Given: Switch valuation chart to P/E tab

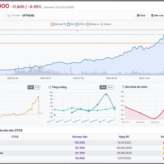Looking at the screenshot, I should 31,87.
